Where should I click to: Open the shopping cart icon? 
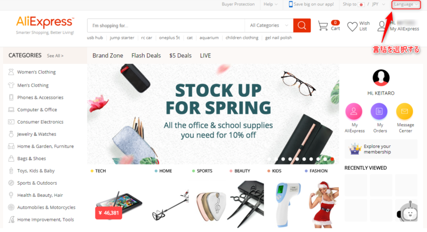point(323,26)
